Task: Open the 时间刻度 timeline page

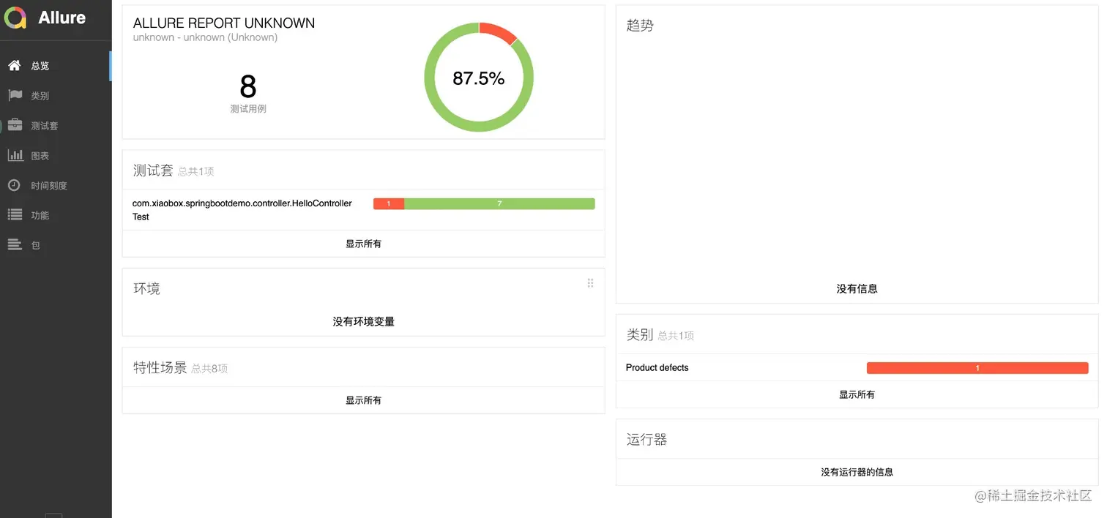Action: 56,186
